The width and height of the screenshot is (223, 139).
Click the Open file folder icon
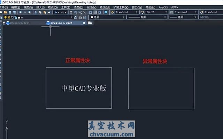(x=6, y=12)
